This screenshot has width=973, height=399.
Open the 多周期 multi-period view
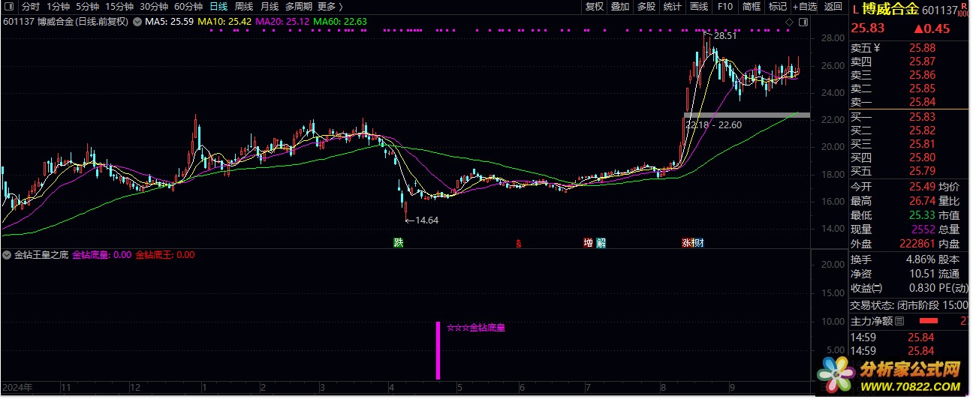[299, 6]
